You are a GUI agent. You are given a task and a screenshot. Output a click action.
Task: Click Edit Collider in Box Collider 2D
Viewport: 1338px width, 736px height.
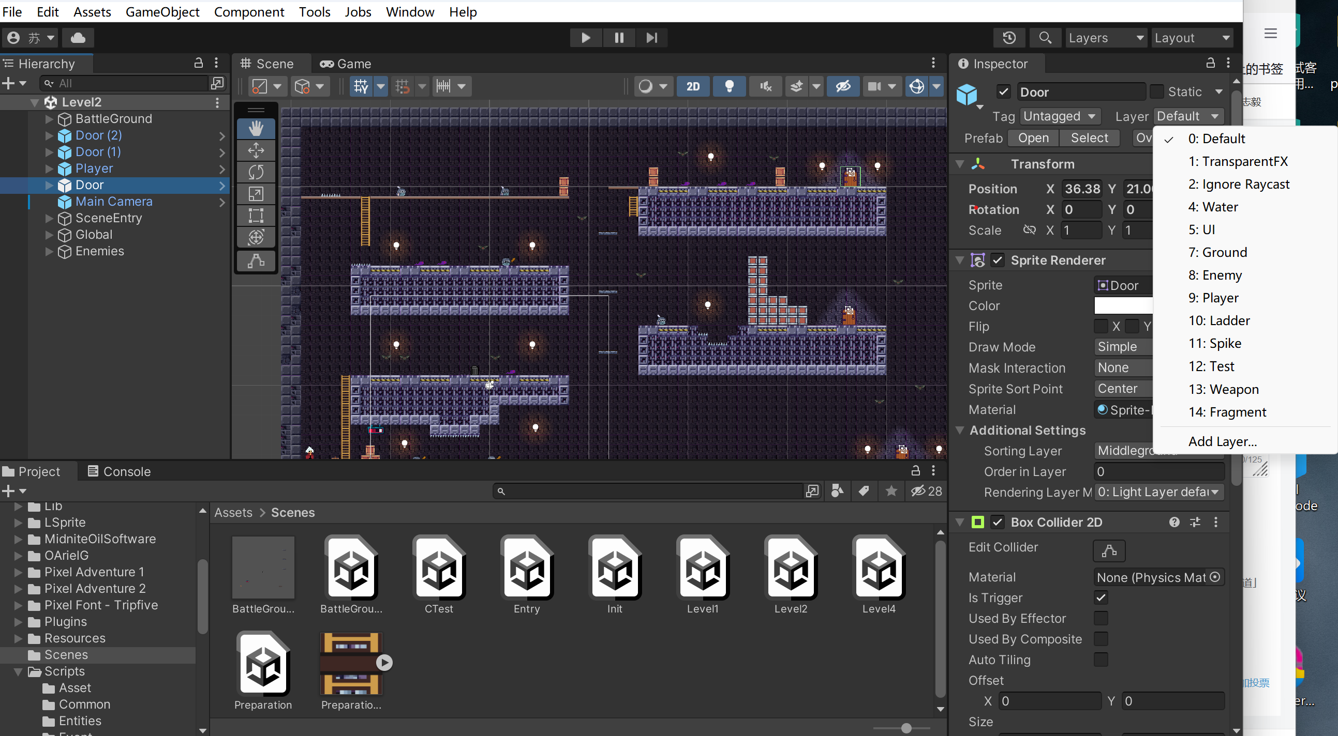tap(1109, 550)
